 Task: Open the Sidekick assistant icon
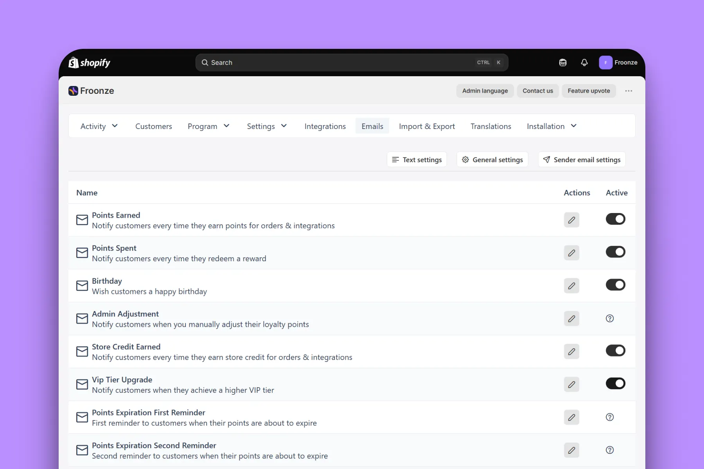[x=563, y=63]
